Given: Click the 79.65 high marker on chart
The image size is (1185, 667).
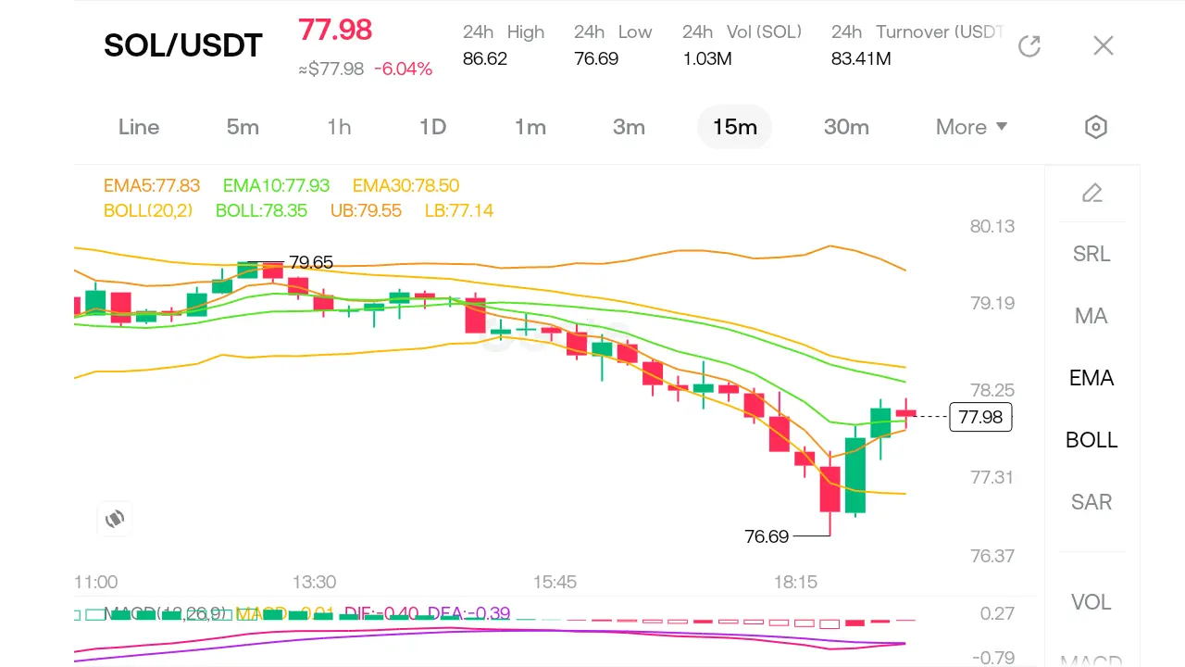Looking at the screenshot, I should (311, 263).
